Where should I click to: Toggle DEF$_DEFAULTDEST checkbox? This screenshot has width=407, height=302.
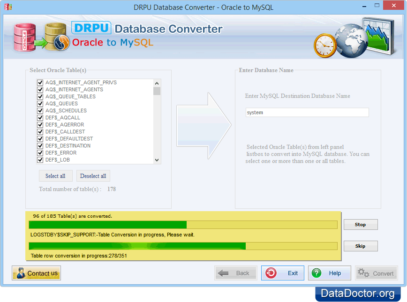click(40, 139)
